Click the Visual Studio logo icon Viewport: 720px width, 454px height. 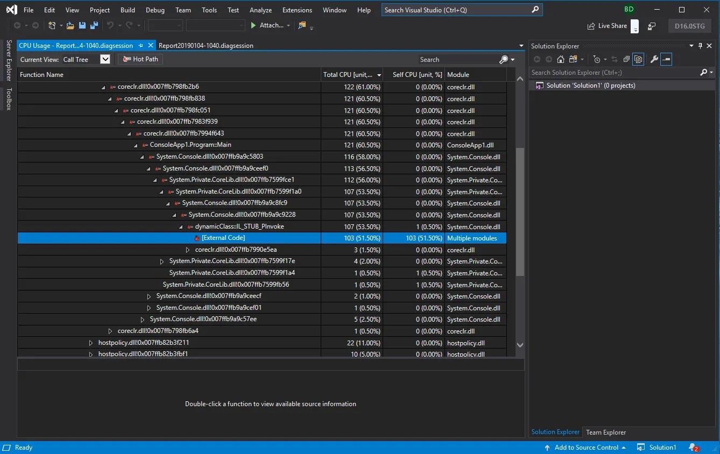click(11, 10)
